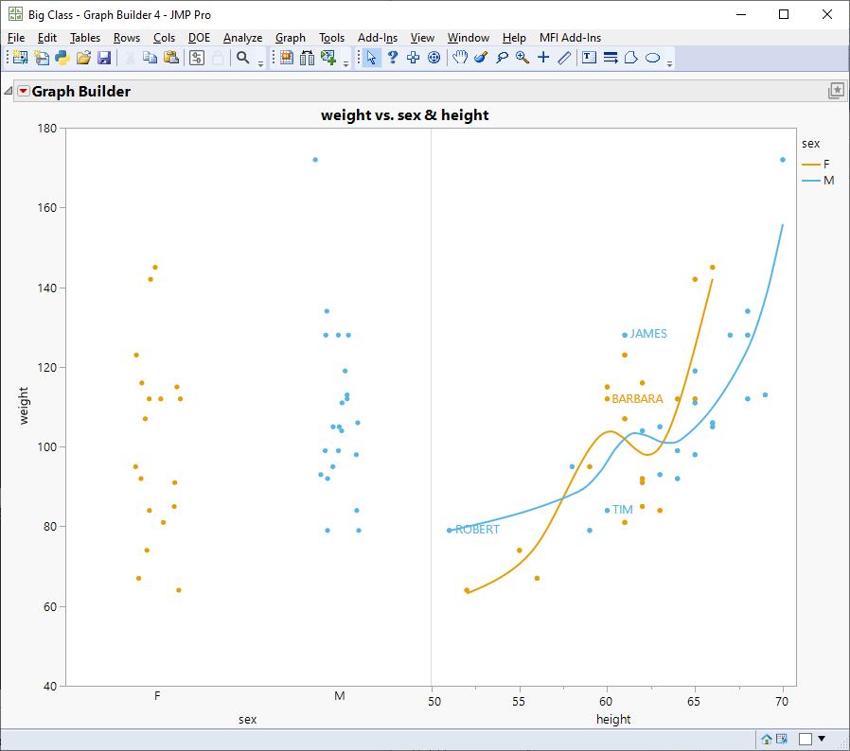This screenshot has height=751, width=850.
Task: Click the weight y-axis label
Action: (24, 406)
